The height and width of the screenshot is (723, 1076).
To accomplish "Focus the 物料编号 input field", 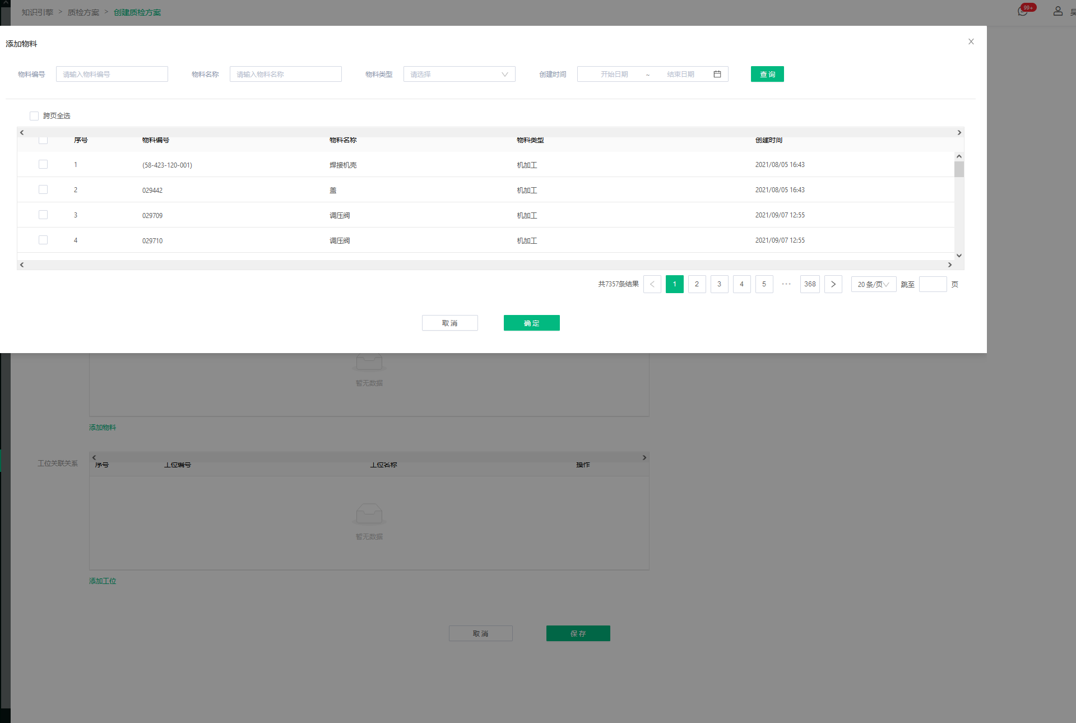I will click(112, 74).
